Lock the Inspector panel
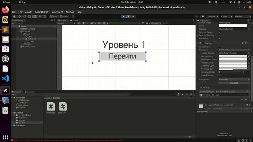 coord(248,21)
